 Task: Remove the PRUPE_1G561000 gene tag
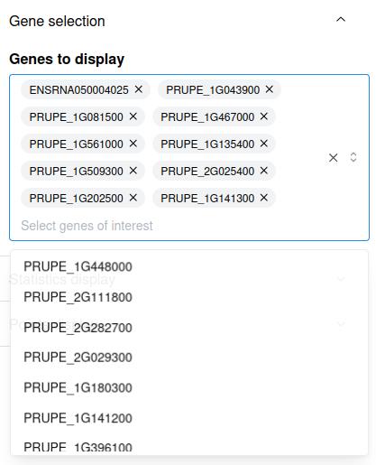coord(133,144)
